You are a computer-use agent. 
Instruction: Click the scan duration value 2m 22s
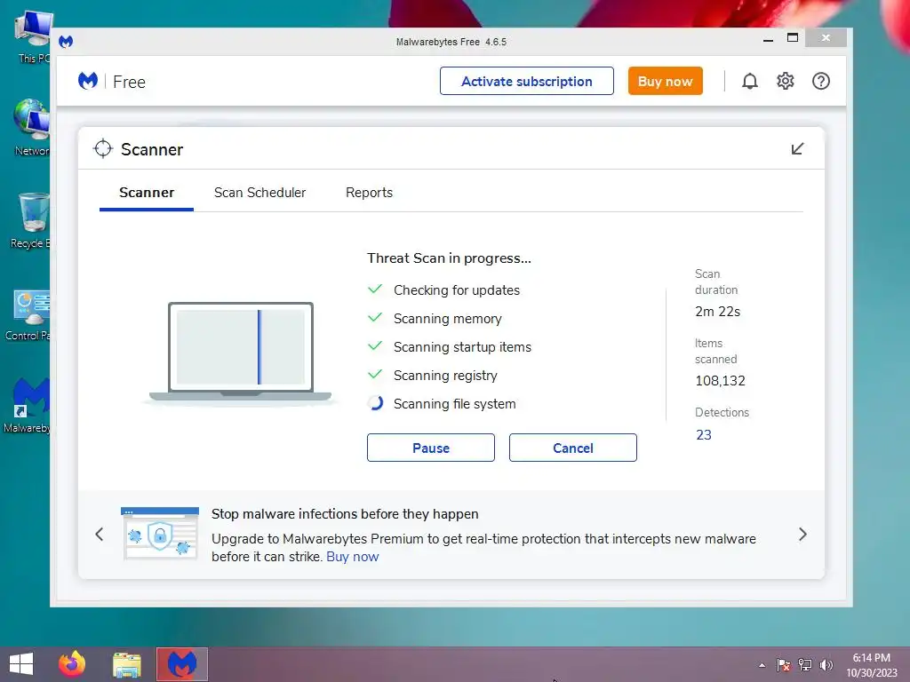(718, 312)
